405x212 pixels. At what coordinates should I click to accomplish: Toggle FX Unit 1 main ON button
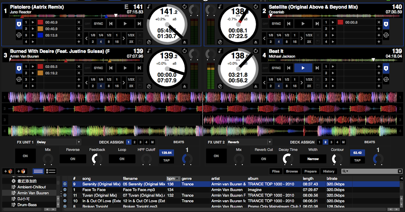coord(25,156)
